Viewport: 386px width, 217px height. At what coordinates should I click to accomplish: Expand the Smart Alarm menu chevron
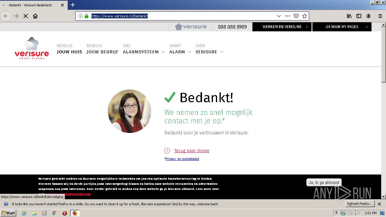tap(189, 52)
